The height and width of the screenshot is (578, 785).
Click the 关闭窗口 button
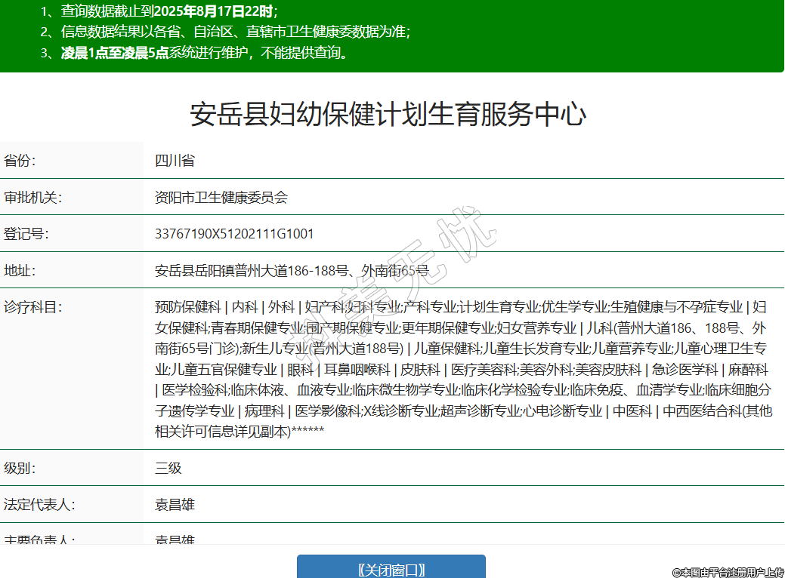[391, 569]
